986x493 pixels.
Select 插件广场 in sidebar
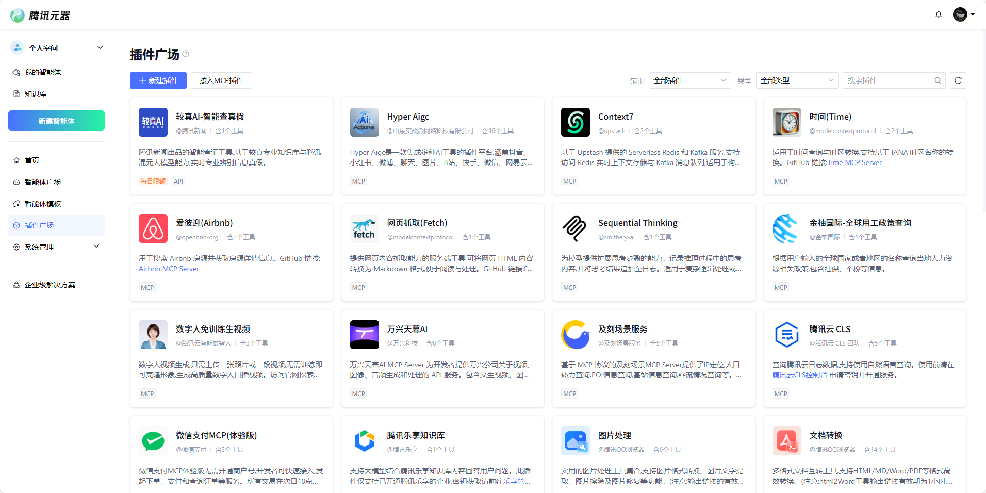tap(57, 225)
